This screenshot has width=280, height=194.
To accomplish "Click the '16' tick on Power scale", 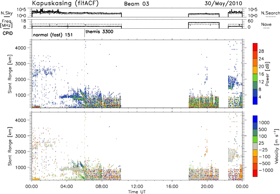I will click(261, 74).
